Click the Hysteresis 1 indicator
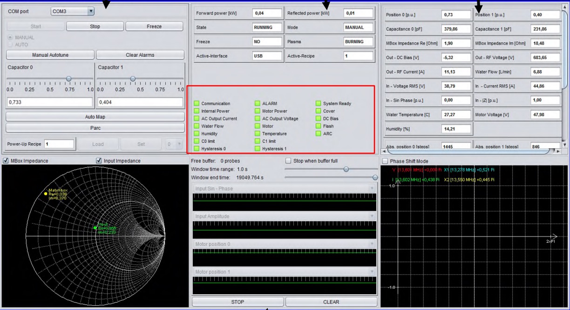Image resolution: width=570 pixels, height=310 pixels. click(x=257, y=149)
